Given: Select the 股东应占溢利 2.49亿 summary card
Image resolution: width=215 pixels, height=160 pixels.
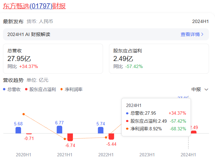Looking at the screenshot, I should tap(159, 59).
